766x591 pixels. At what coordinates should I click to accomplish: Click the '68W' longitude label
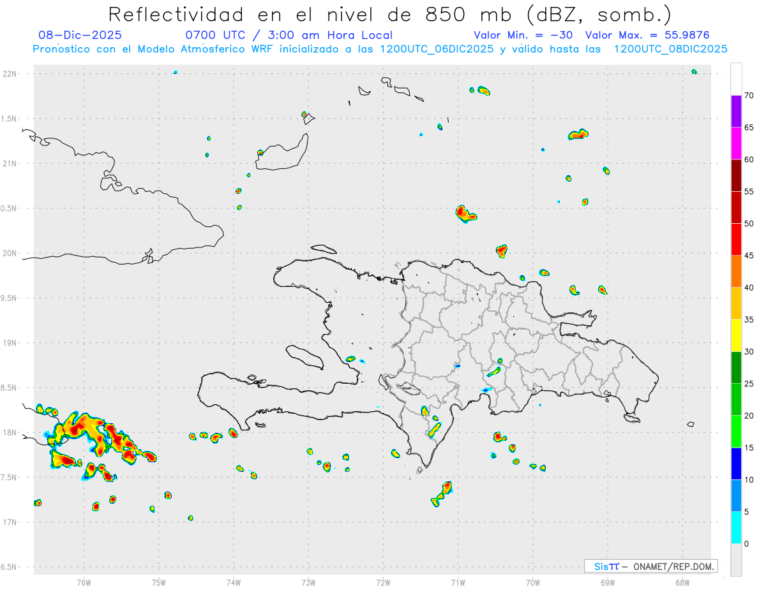click(682, 582)
